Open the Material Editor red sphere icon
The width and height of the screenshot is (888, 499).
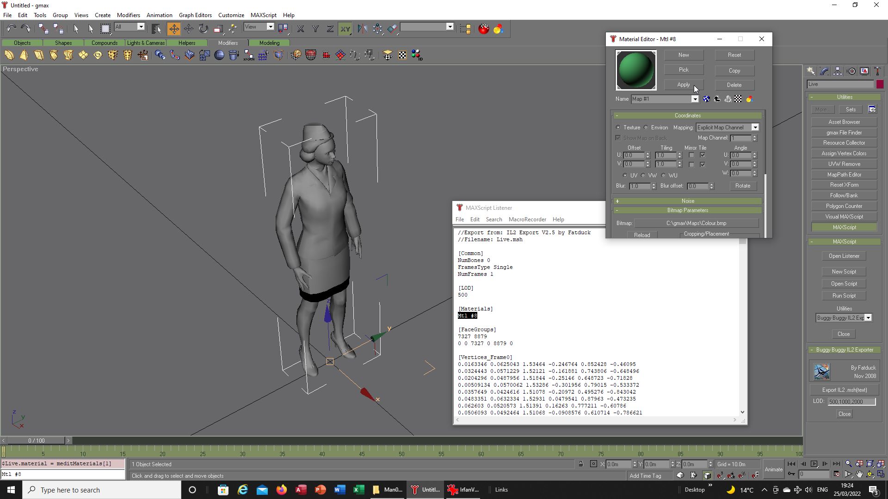coord(483,29)
